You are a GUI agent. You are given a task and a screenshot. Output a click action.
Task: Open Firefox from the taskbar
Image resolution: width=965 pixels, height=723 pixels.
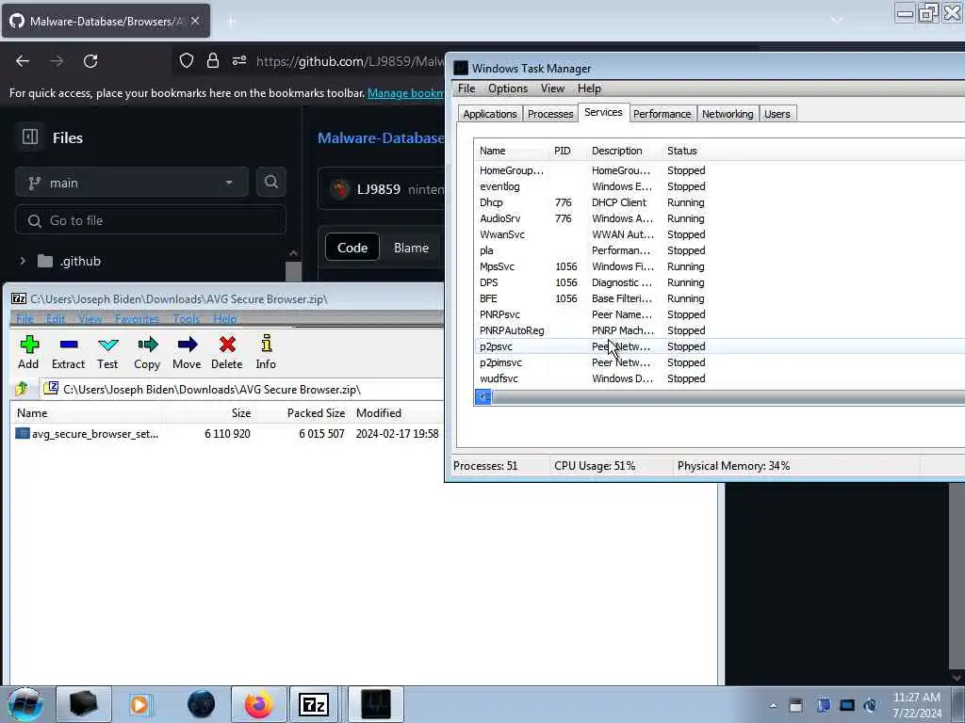click(258, 704)
